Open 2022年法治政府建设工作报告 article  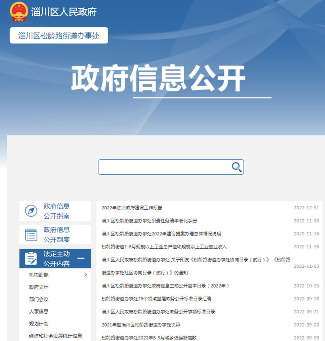132,208
